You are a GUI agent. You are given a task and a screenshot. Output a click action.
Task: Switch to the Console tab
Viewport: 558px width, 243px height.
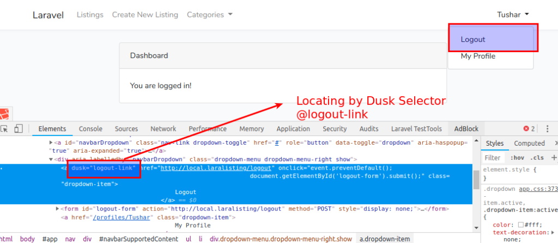tap(90, 129)
